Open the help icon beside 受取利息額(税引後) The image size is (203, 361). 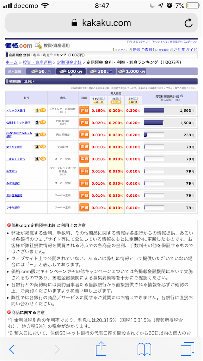click(182, 96)
